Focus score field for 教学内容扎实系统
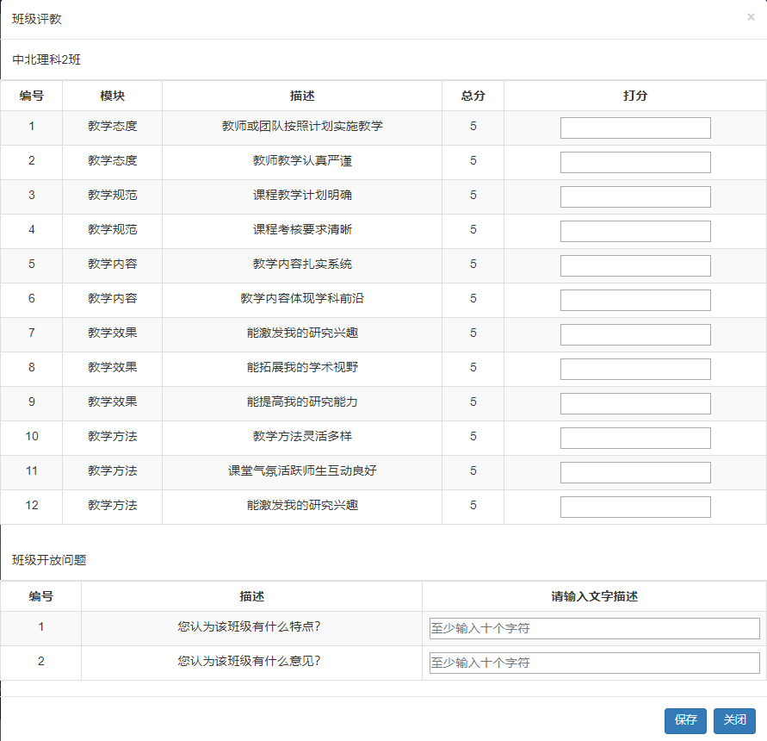This screenshot has width=767, height=741. pos(635,265)
